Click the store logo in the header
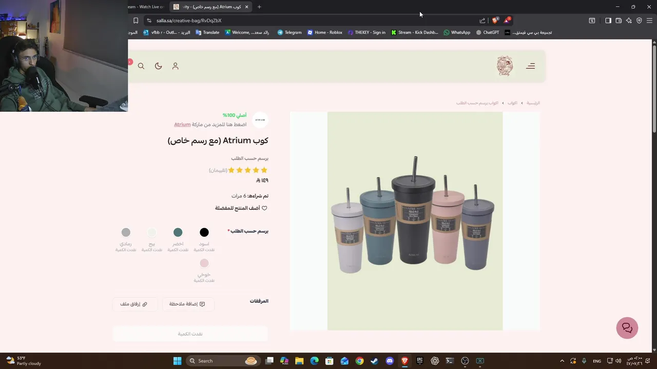Viewport: 657px width, 369px height. [505, 66]
